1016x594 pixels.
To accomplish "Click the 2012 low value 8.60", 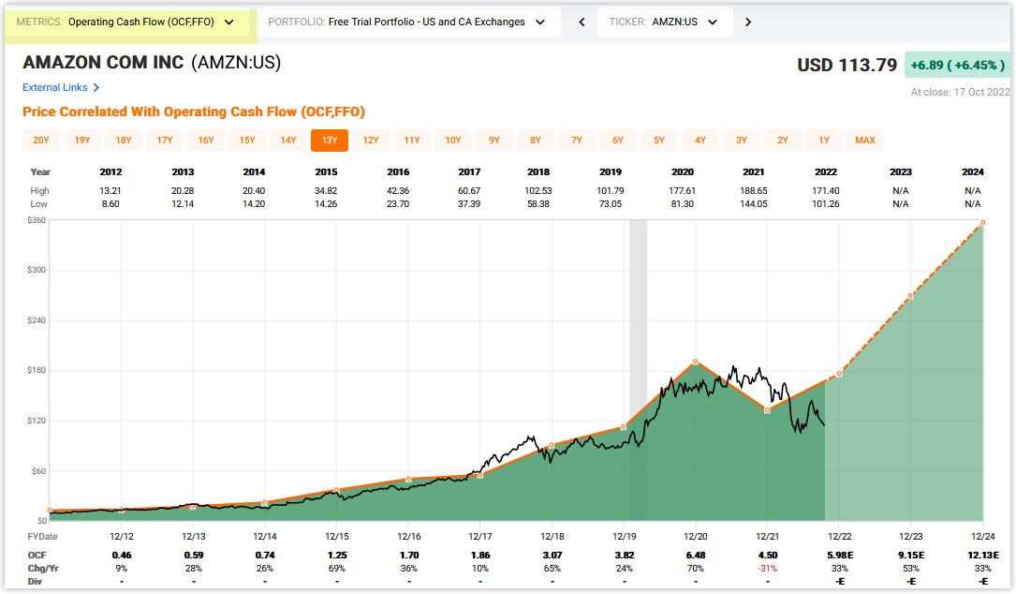I will tap(110, 203).
